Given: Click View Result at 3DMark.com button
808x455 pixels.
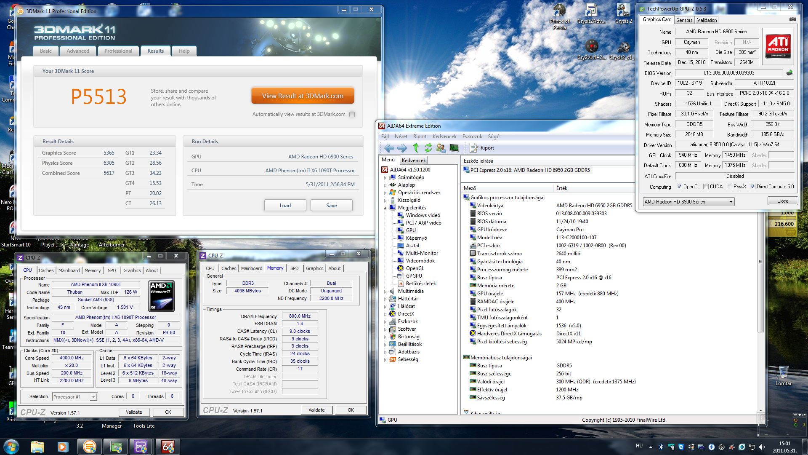Looking at the screenshot, I should point(303,96).
